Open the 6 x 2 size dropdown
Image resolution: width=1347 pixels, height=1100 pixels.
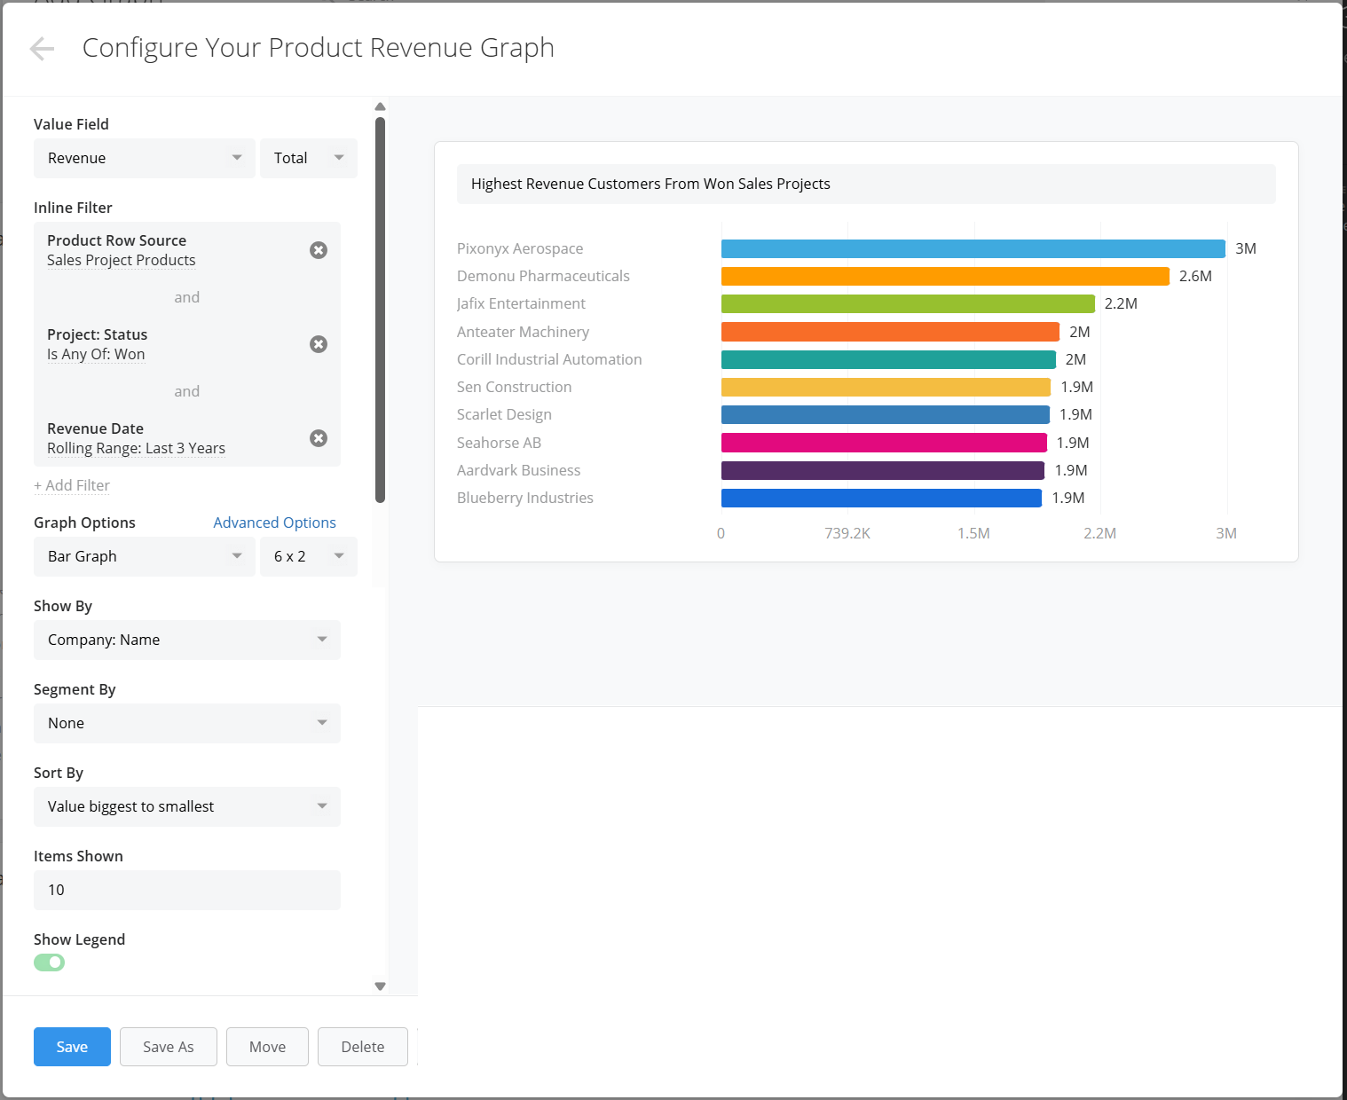tap(309, 556)
